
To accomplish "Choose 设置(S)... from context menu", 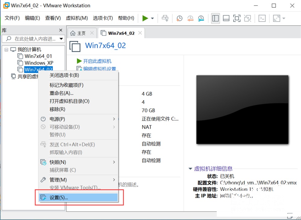I will point(78,197).
